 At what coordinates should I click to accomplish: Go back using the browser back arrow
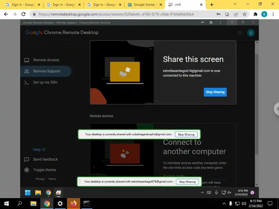pos(6,14)
